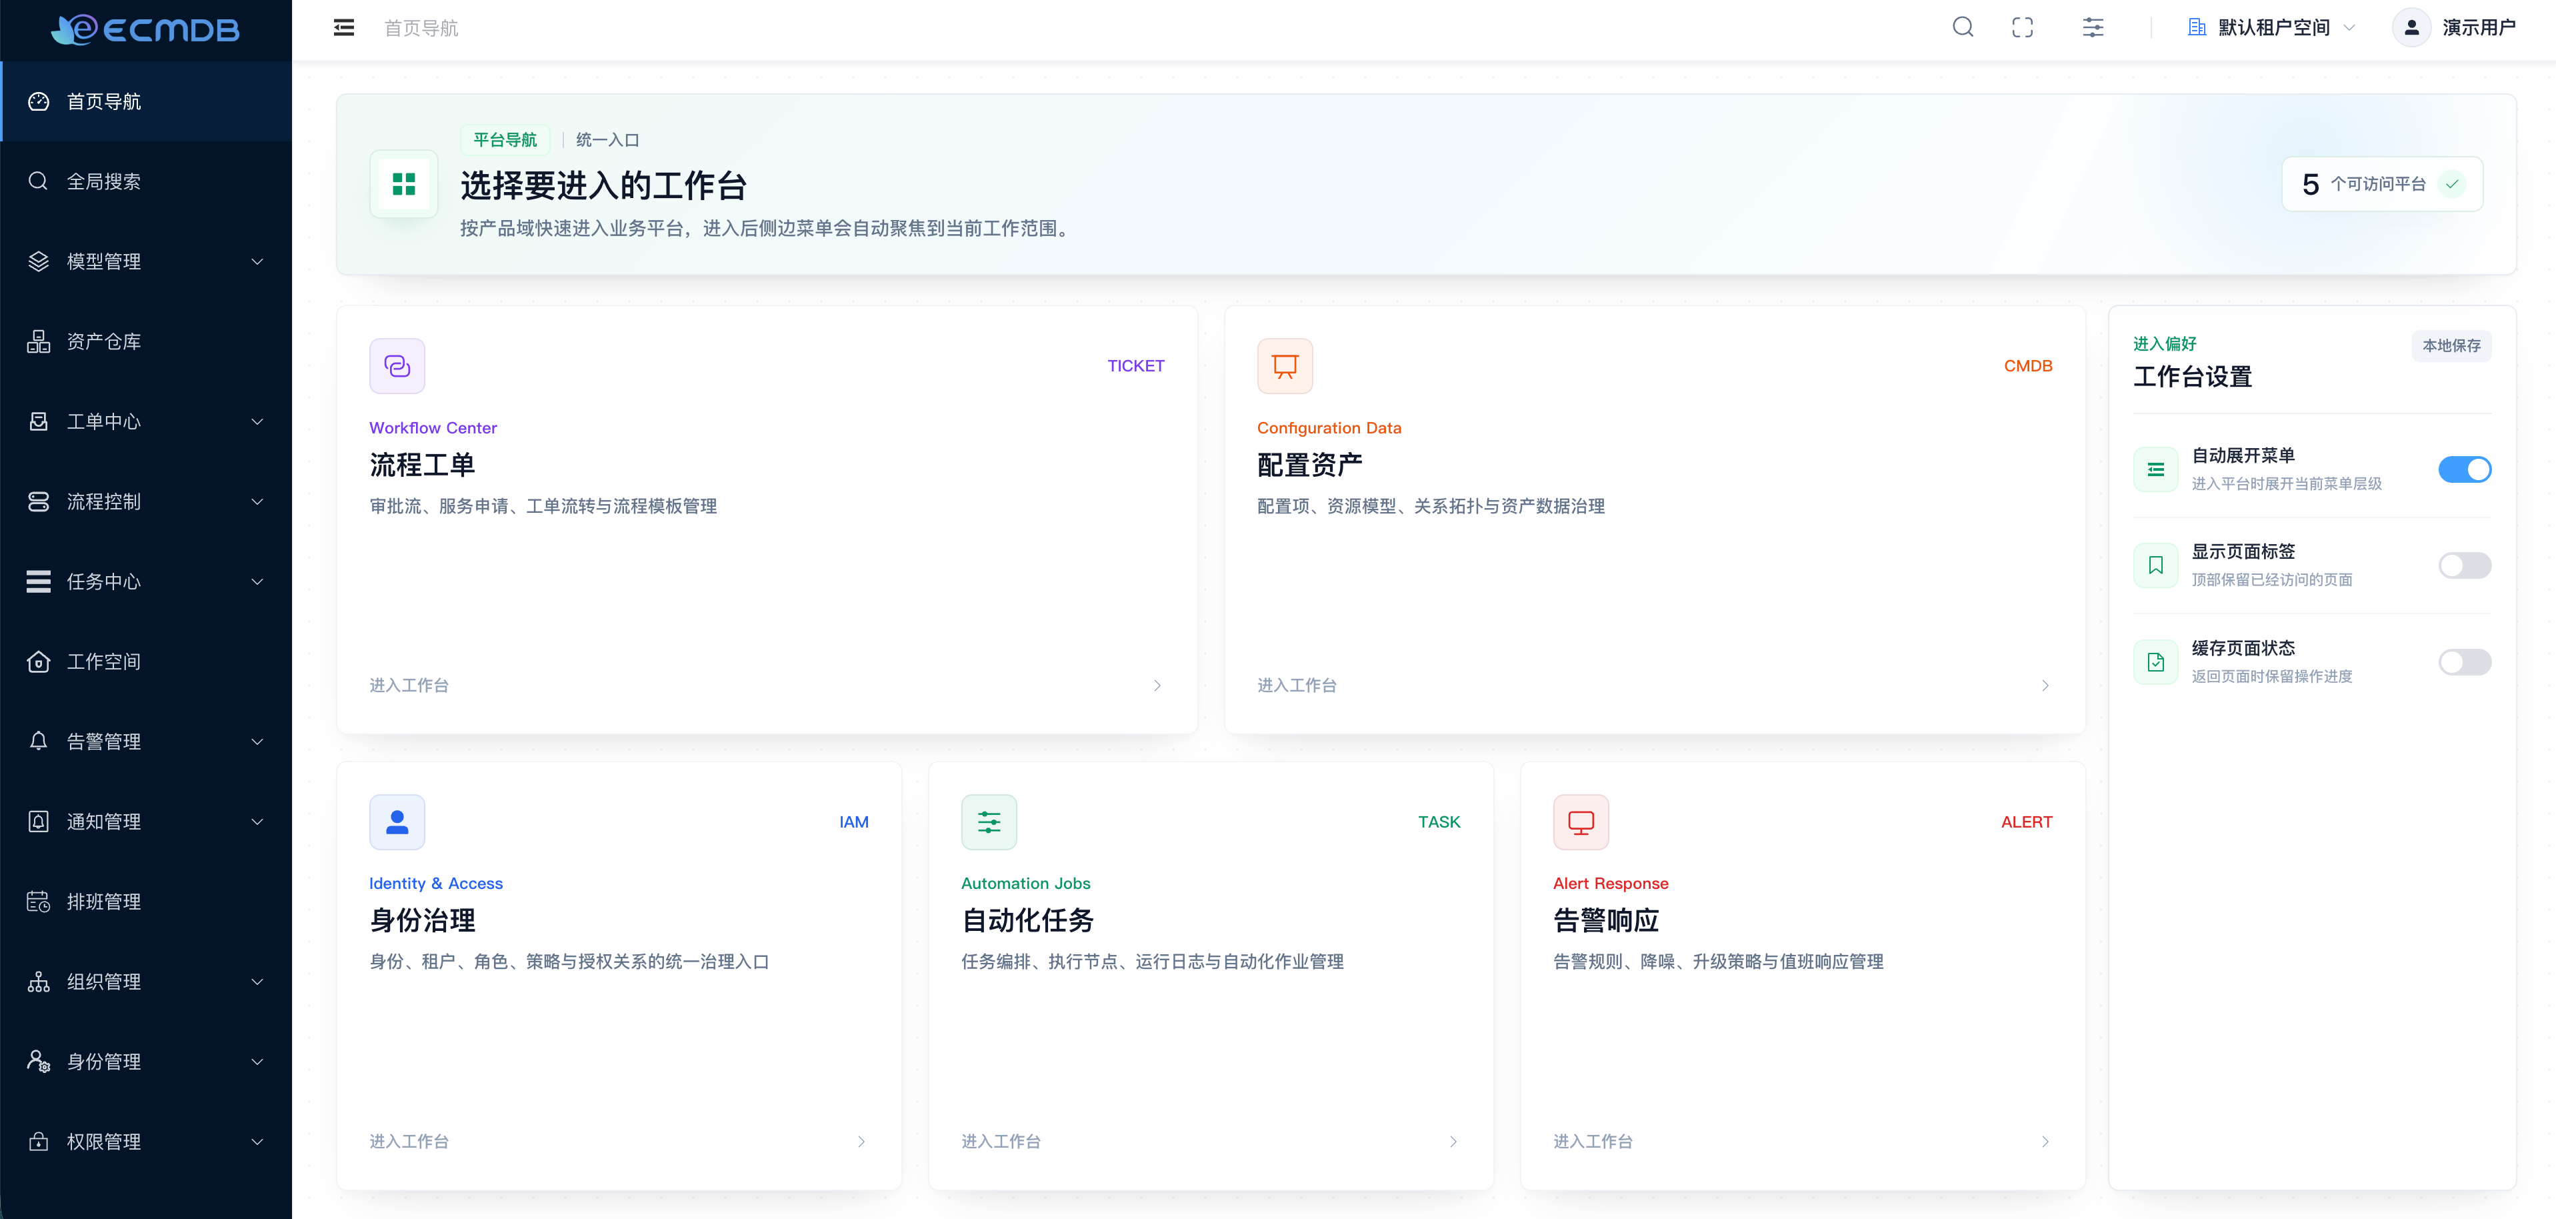Image resolution: width=2556 pixels, height=1219 pixels.
Task: Expand 身份管理 chevron in sidebar
Action: pos(257,1062)
